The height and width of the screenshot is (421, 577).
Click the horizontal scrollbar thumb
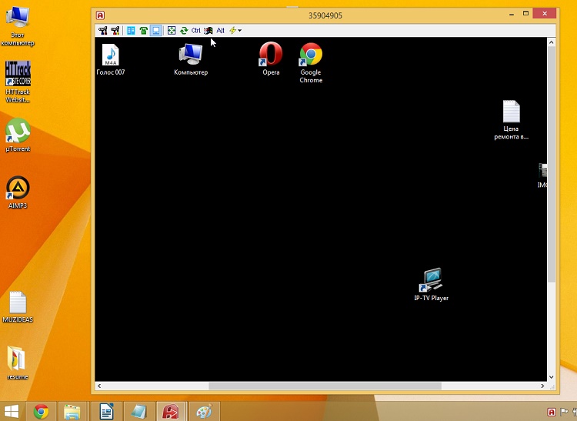(325, 386)
